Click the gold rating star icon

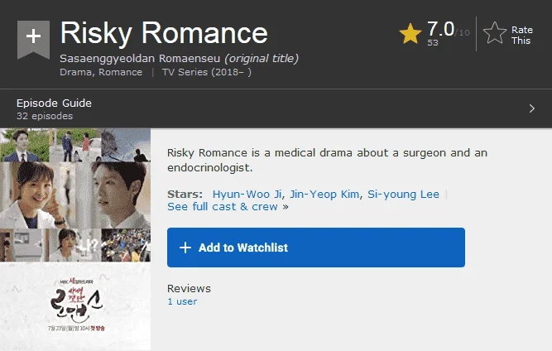[410, 34]
